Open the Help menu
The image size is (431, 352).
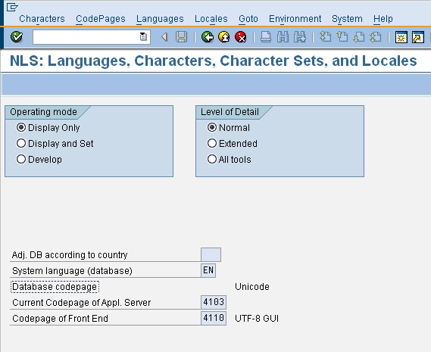click(x=383, y=19)
